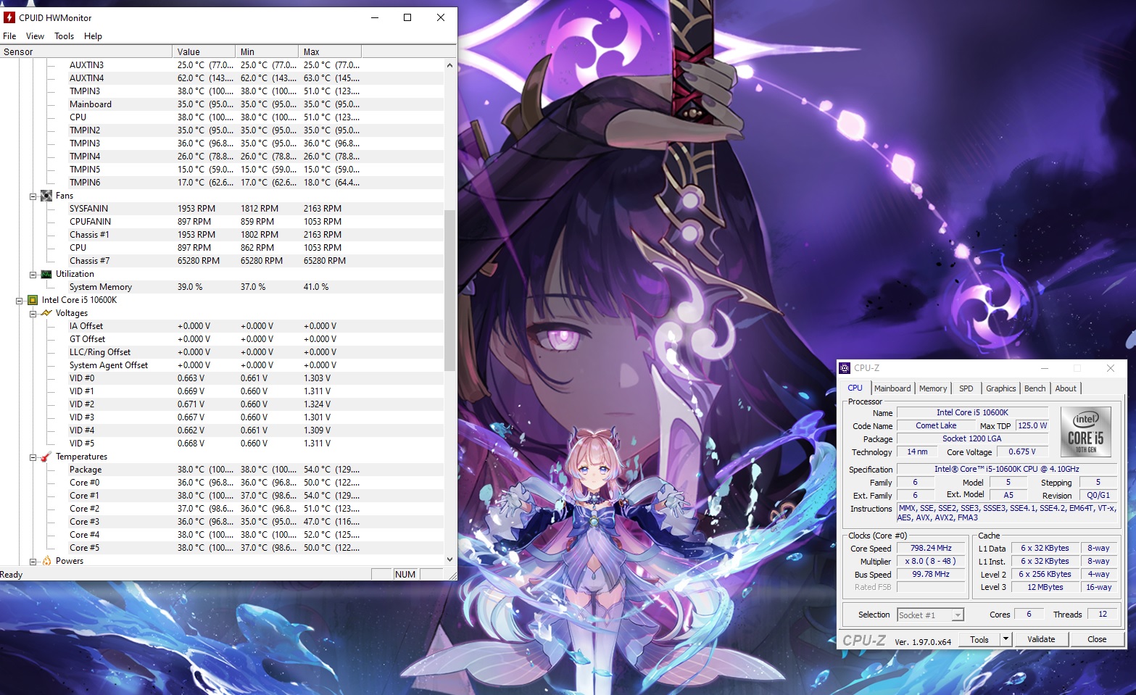The height and width of the screenshot is (695, 1136).
Task: Switch to the Bench tab in CPU-Z
Action: coord(1035,388)
